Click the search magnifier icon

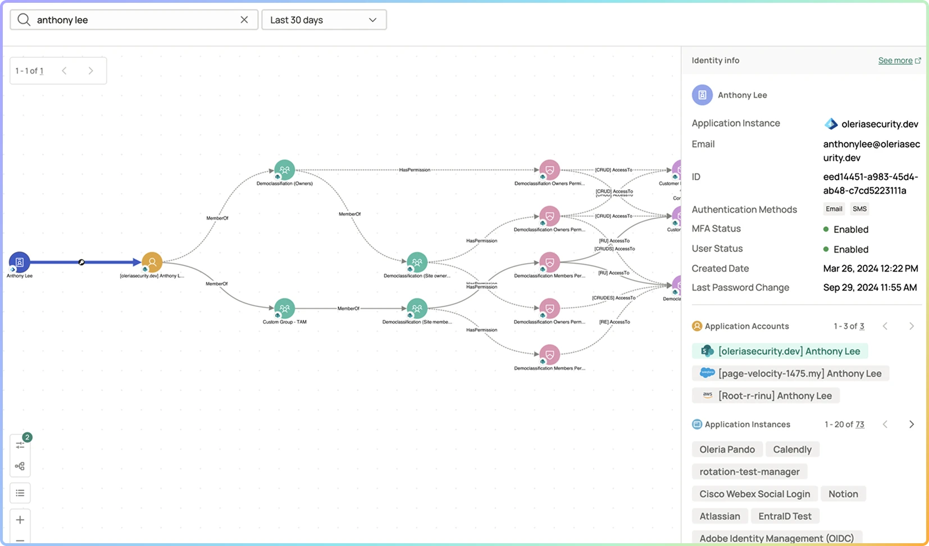tap(24, 20)
